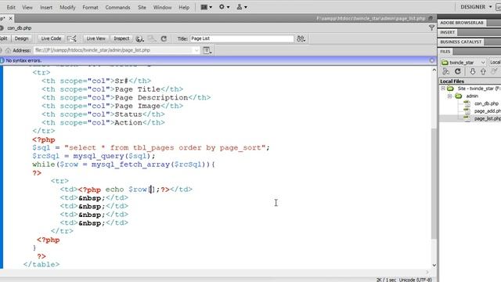Click the Preview in browser globe icon
501x282 pixels.
coord(139,38)
